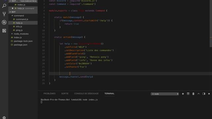Open package-lock.json file

click(23, 41)
